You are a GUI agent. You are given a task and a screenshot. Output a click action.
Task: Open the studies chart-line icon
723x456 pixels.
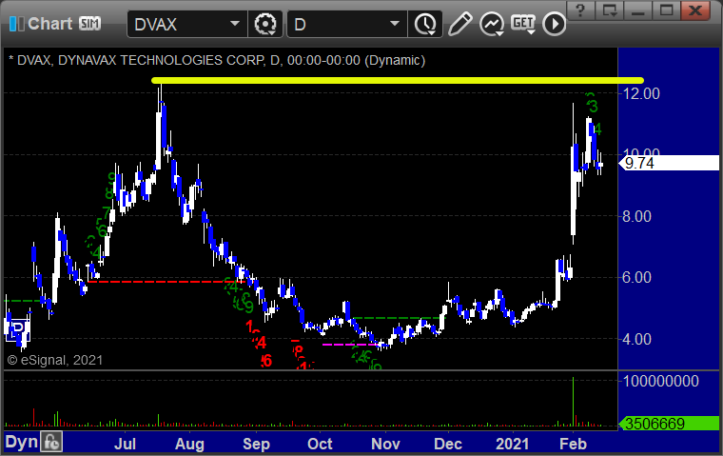coord(492,24)
